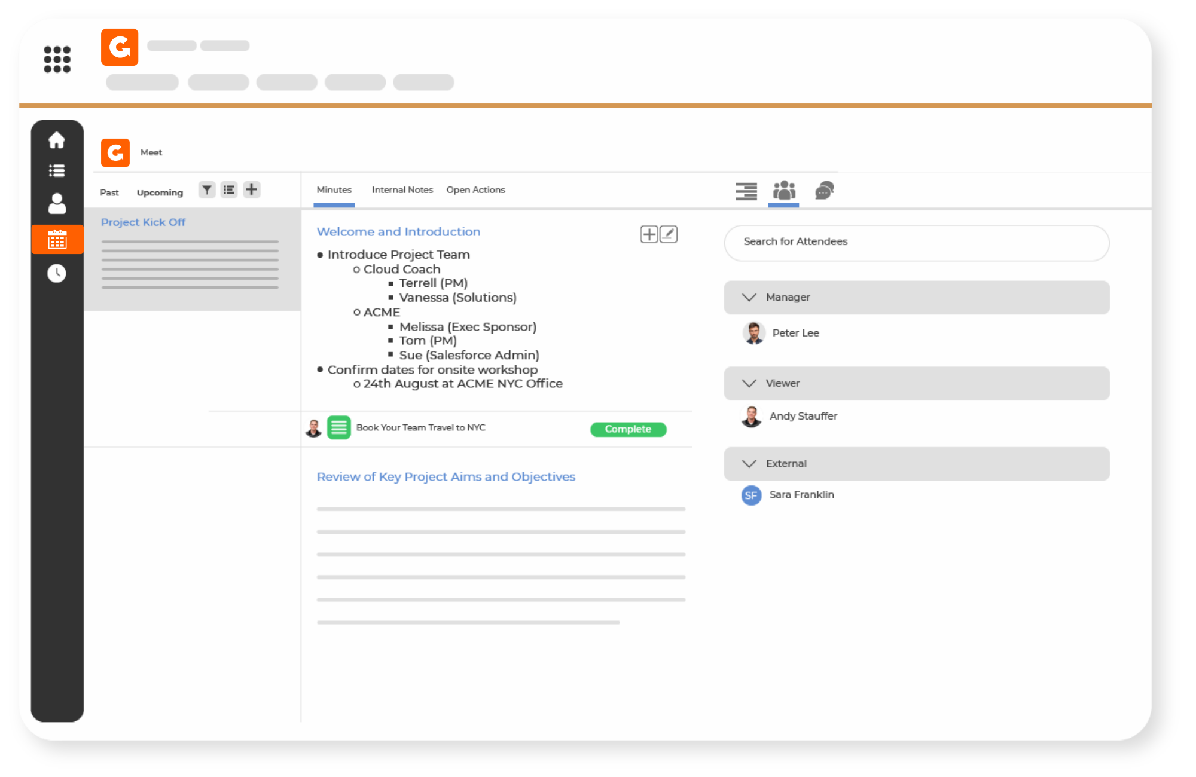The width and height of the screenshot is (1196, 777).
Task: Select attendee Andy Stauffer
Action: [x=803, y=416]
